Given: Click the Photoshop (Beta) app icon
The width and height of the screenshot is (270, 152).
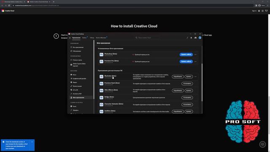Looking at the screenshot, I should point(101,54).
